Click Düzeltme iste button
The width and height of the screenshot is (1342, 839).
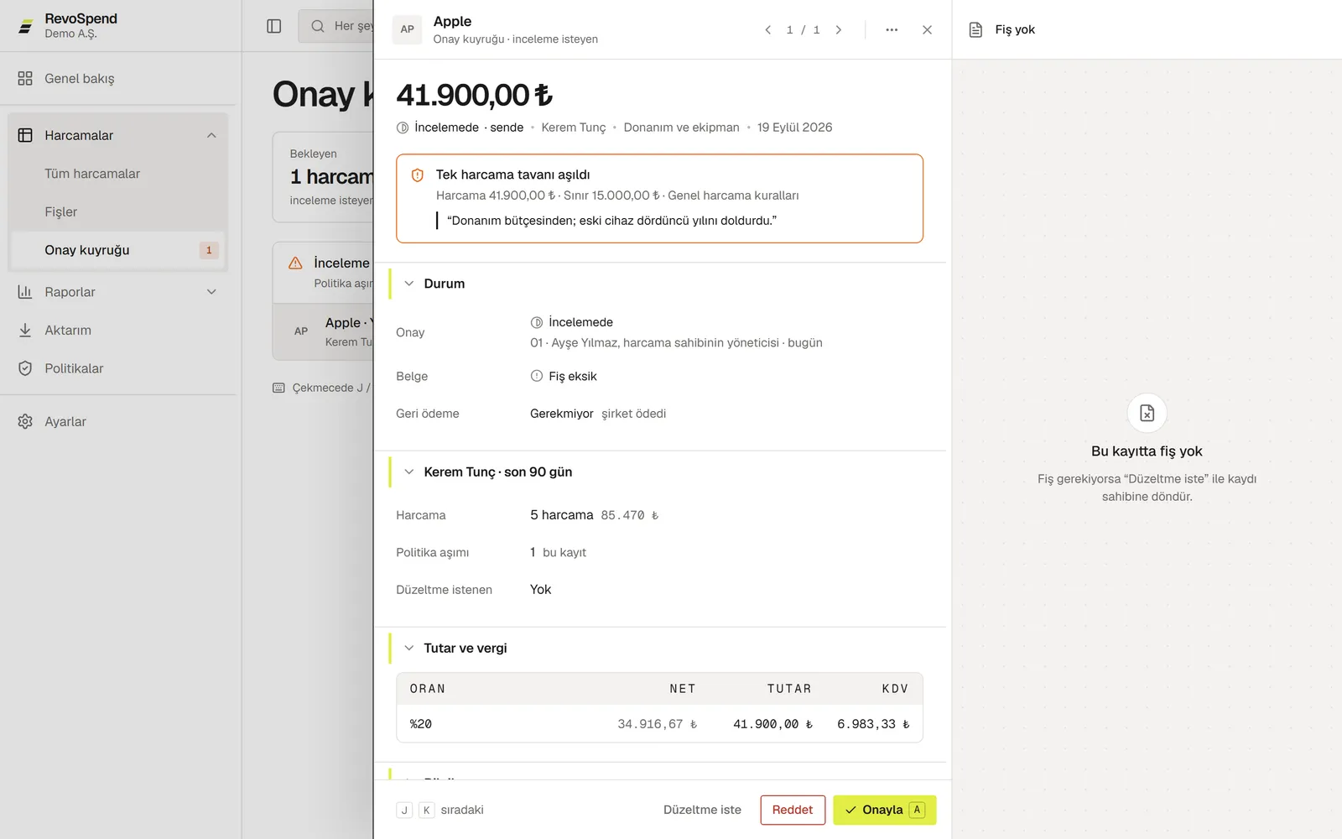tap(702, 810)
